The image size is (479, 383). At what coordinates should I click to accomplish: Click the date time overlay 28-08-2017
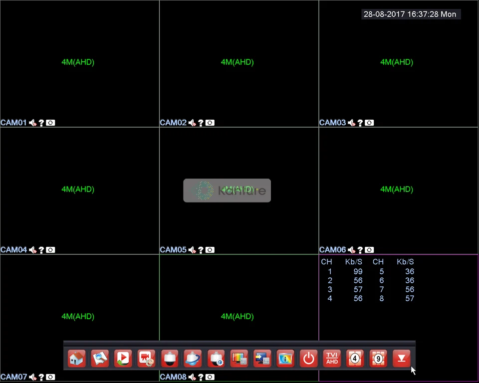(410, 14)
